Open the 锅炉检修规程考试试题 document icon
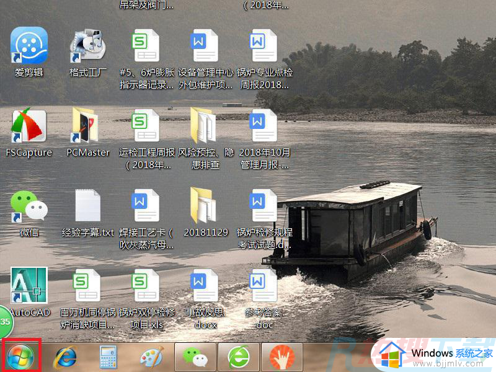Screen dimensions: 496x372 pyautogui.click(x=264, y=205)
